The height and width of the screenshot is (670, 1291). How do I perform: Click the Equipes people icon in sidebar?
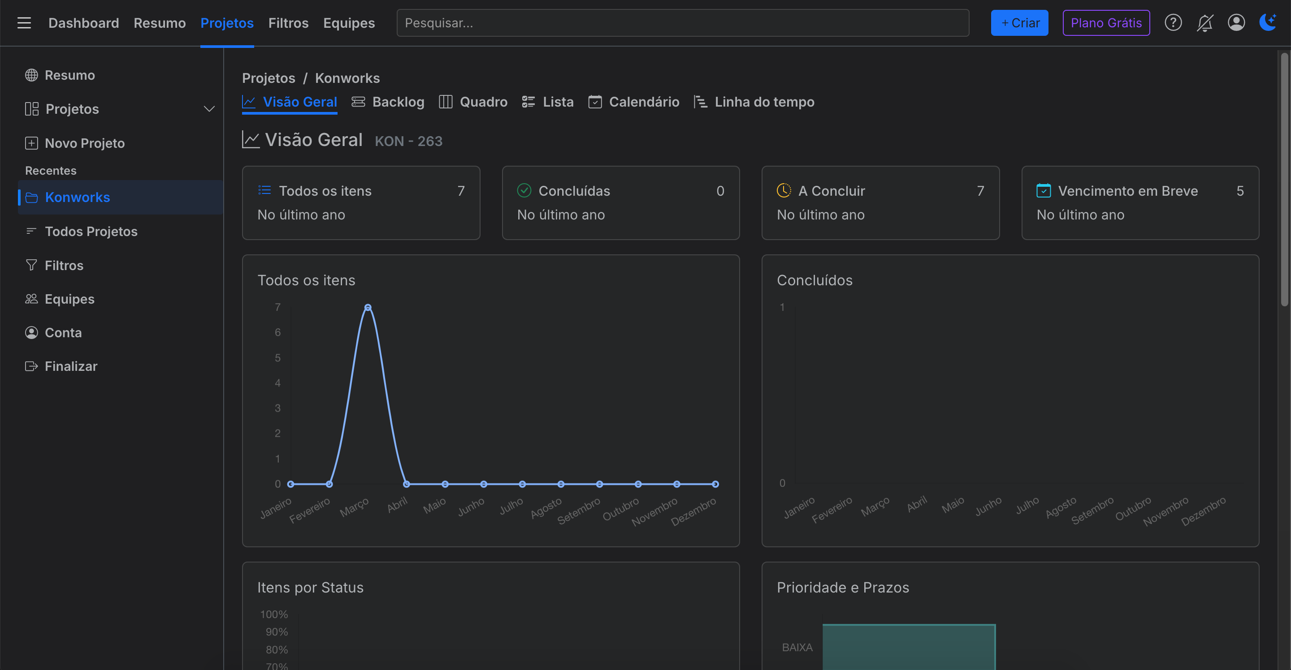click(x=31, y=299)
